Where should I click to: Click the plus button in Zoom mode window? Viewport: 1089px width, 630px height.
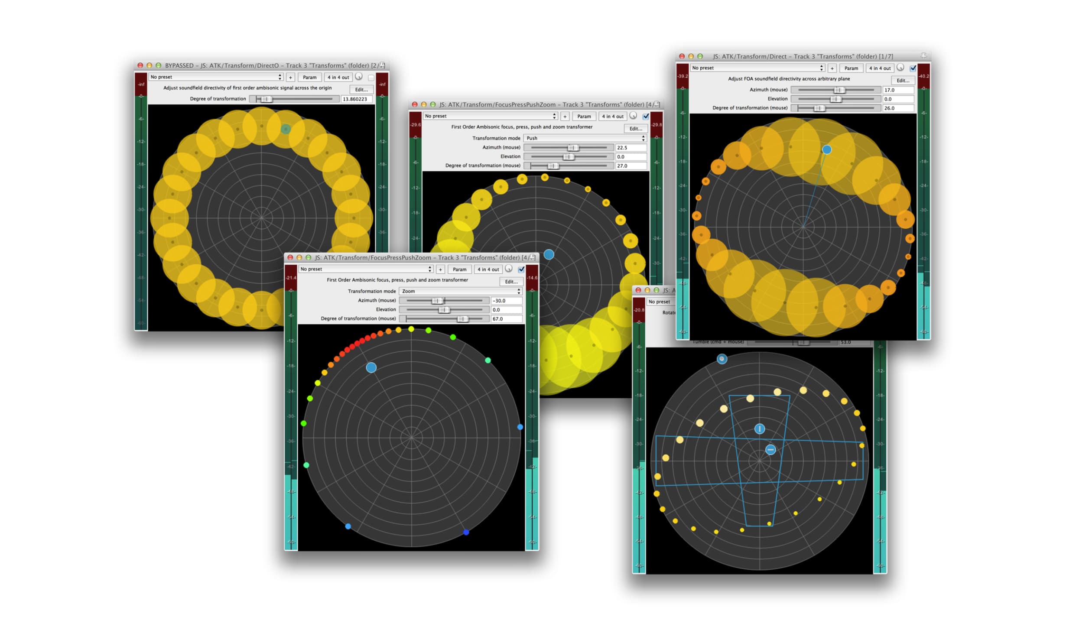click(441, 270)
